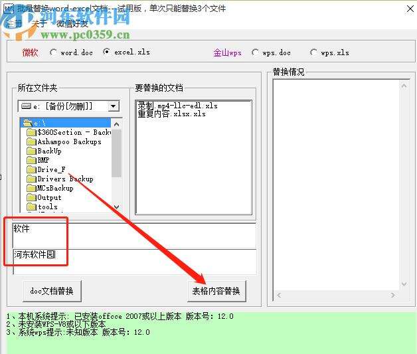Viewport: 417px width, 354px height.
Task: Click the Output folder icon
Action: coord(32,197)
